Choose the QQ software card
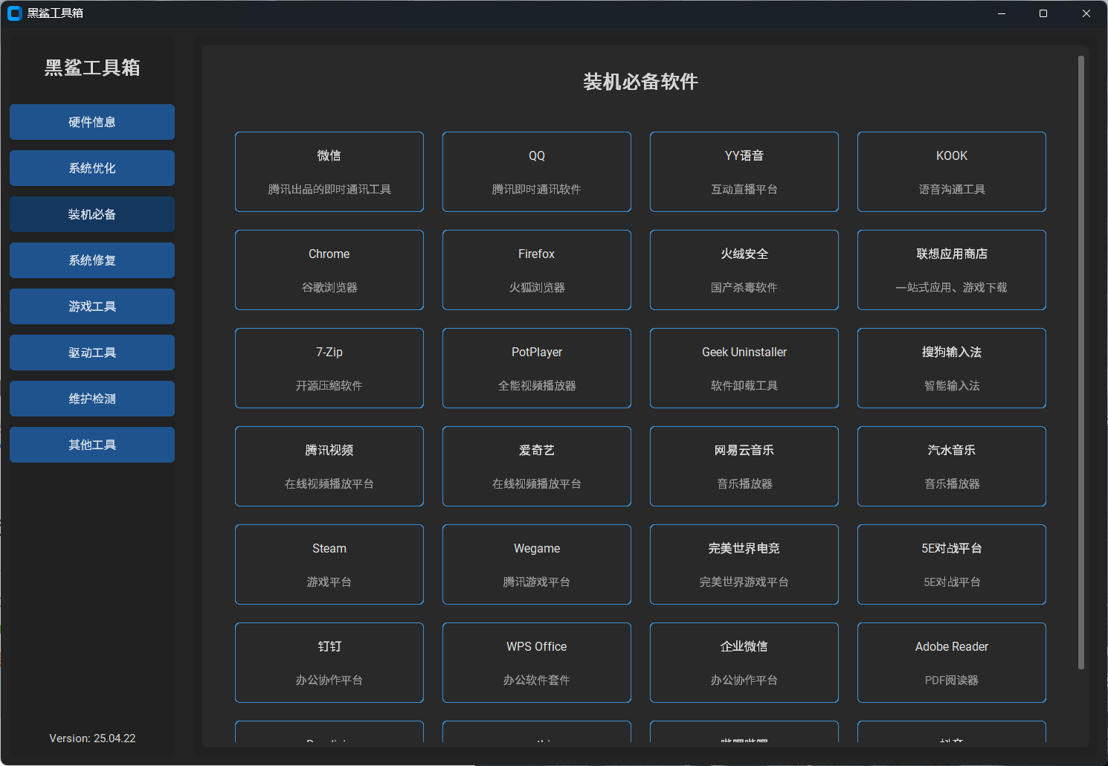 (537, 172)
